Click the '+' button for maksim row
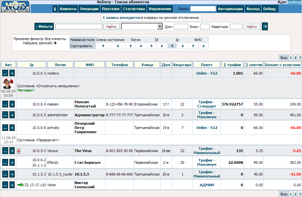The image size is (302, 197). coord(12,104)
